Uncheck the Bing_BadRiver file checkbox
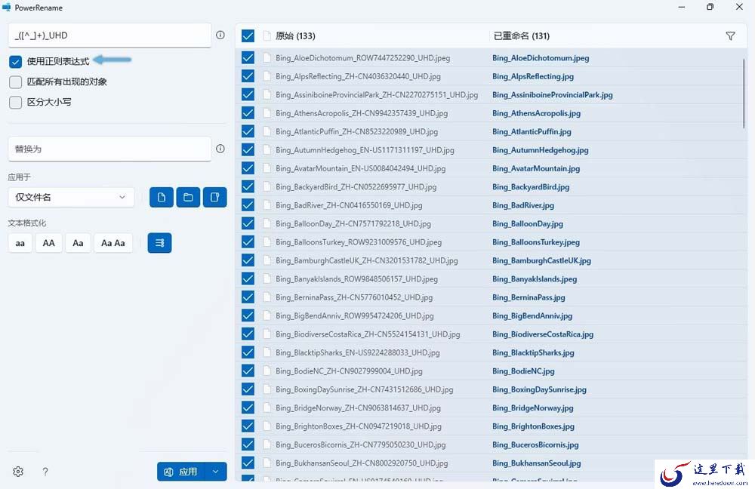 click(248, 205)
